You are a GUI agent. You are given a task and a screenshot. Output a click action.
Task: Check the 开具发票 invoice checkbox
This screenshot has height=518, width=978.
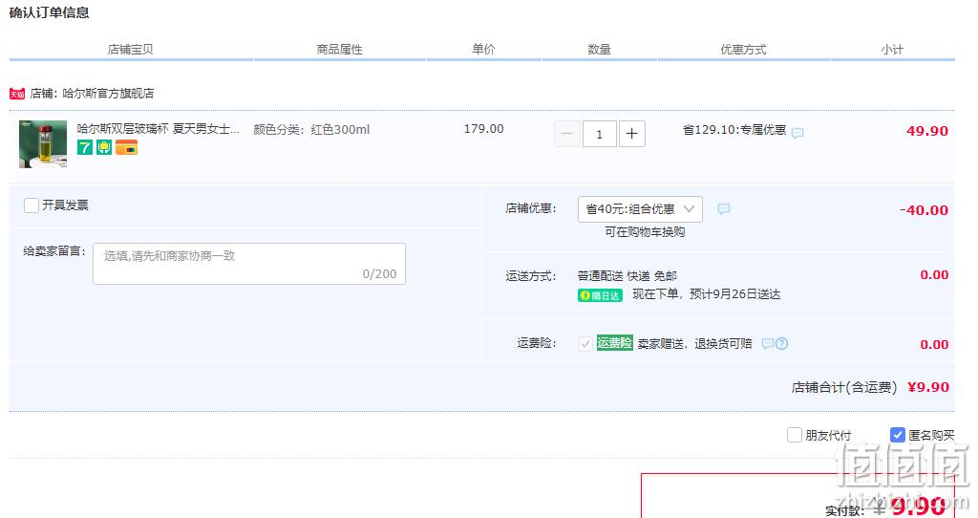click(32, 205)
